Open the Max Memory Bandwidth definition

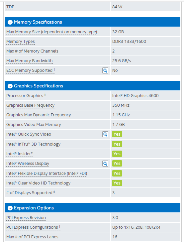click(30, 61)
